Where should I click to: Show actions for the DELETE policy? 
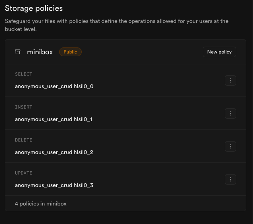(x=230, y=146)
